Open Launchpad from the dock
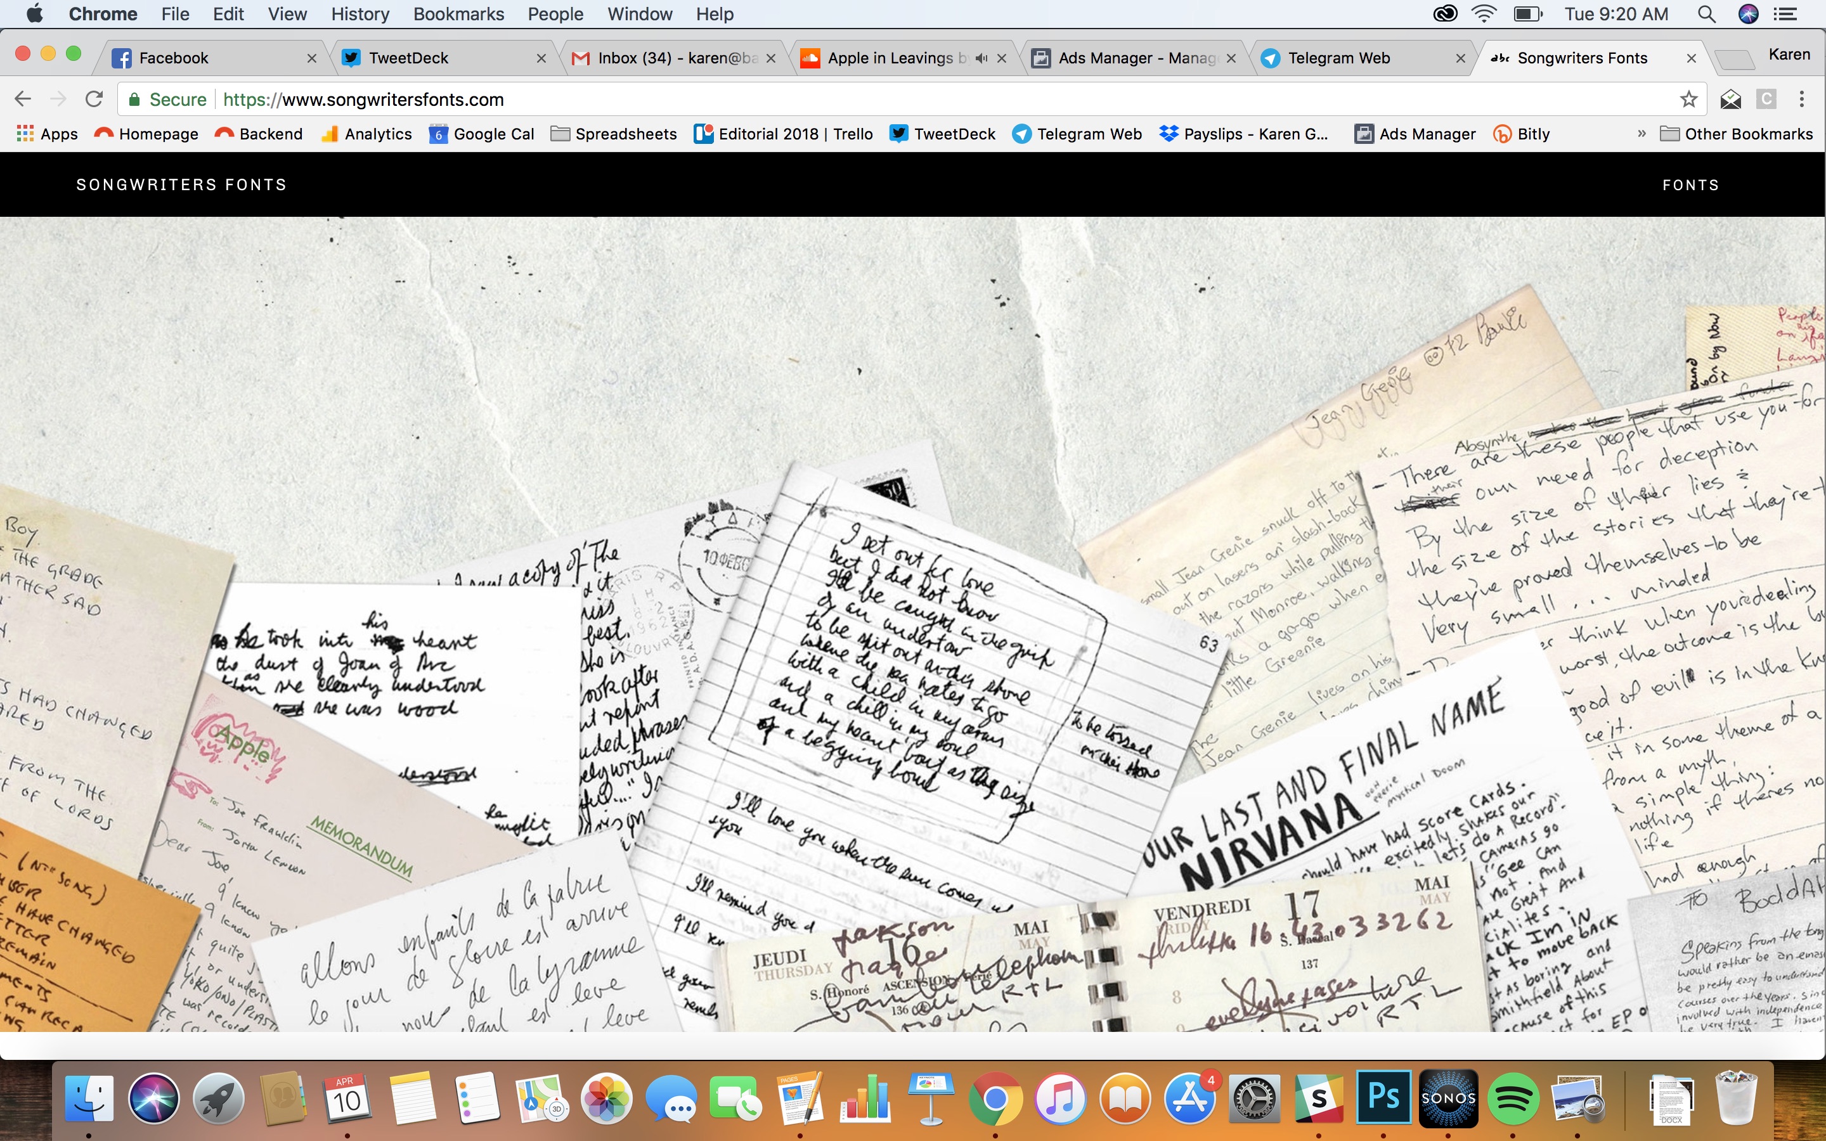This screenshot has height=1141, width=1826. [x=219, y=1097]
